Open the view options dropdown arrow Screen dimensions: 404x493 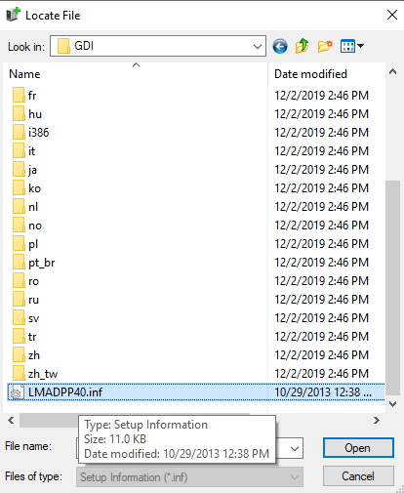[x=360, y=46]
